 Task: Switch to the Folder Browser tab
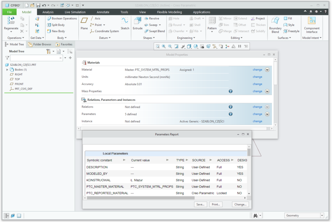pos(40,44)
